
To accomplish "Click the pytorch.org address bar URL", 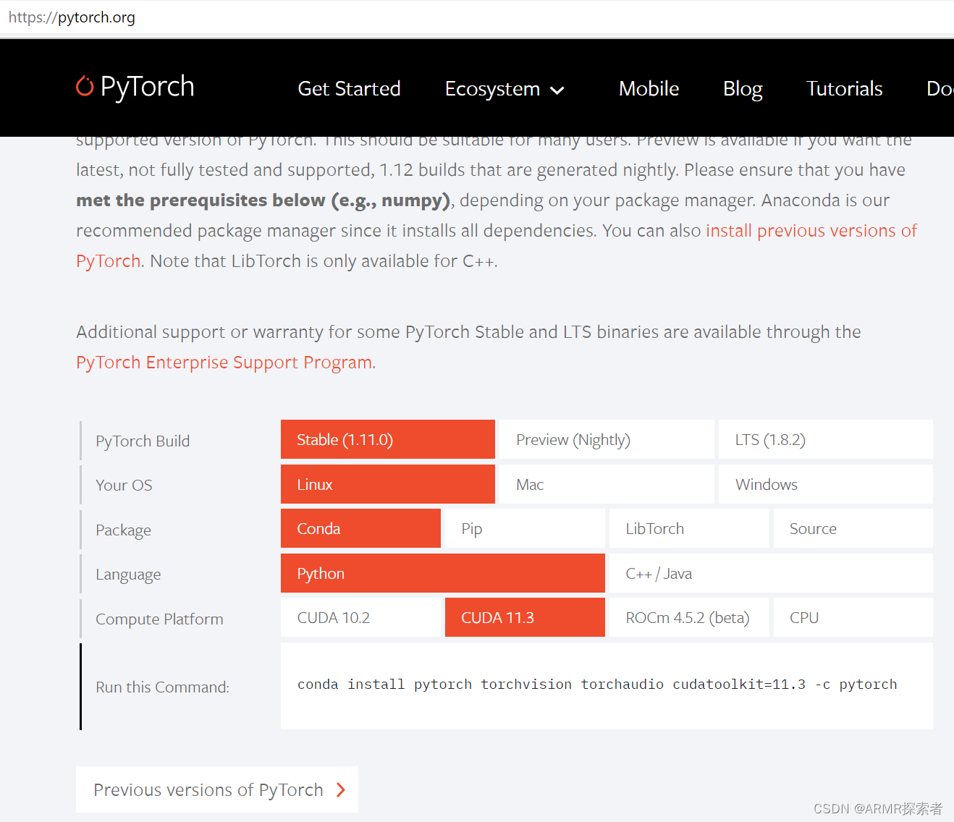I will pyautogui.click(x=72, y=17).
